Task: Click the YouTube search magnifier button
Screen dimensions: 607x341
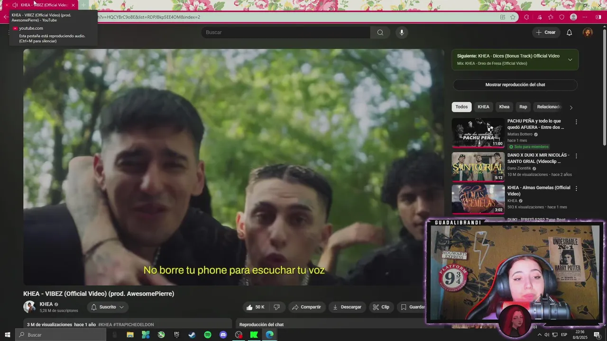Action: tap(380, 32)
